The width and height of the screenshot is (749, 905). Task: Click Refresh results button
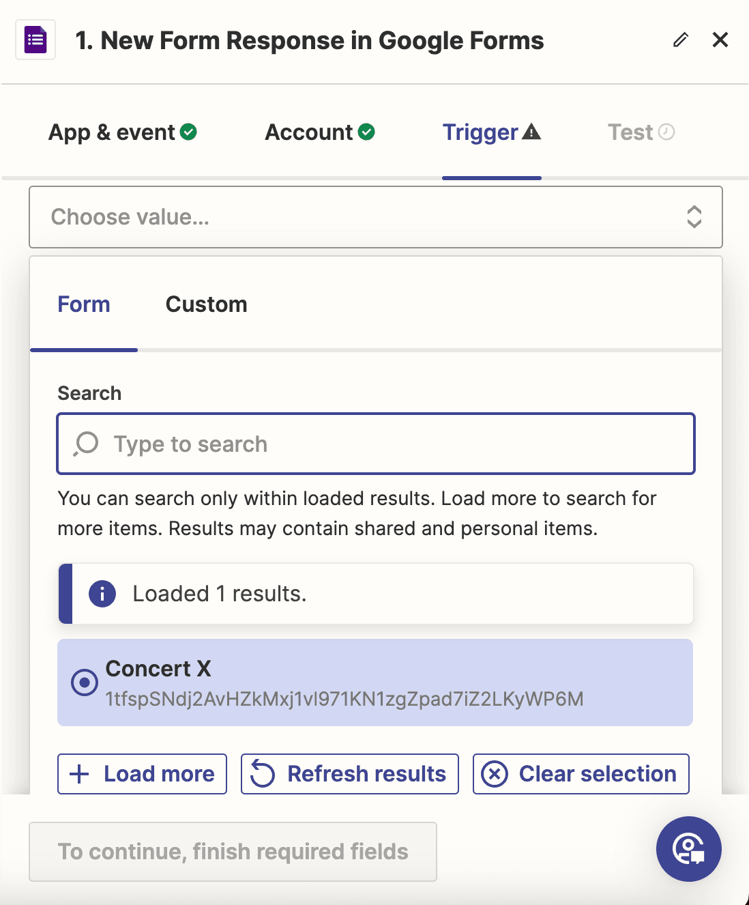tap(349, 774)
